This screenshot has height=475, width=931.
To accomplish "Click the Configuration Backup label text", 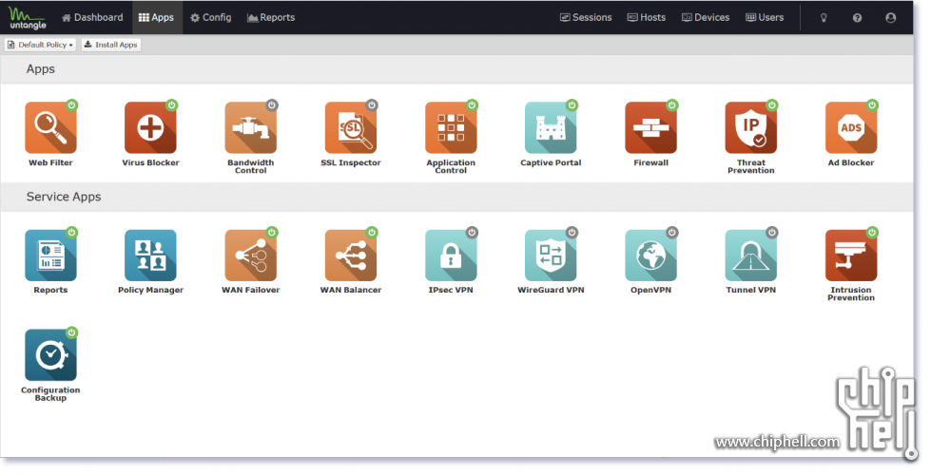I will 50,393.
